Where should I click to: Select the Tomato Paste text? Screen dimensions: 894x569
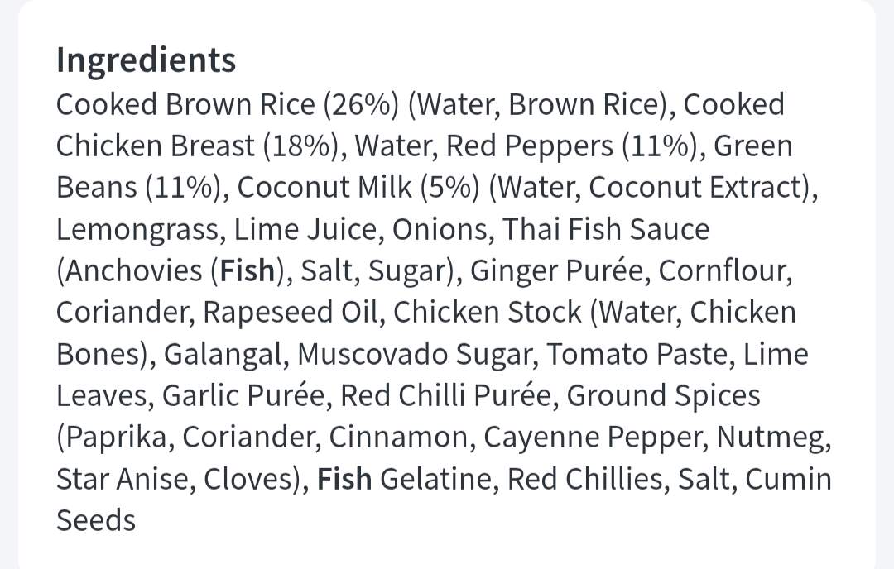(637, 354)
